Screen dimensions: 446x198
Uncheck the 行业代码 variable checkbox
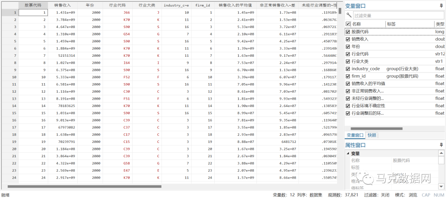(x=348, y=54)
